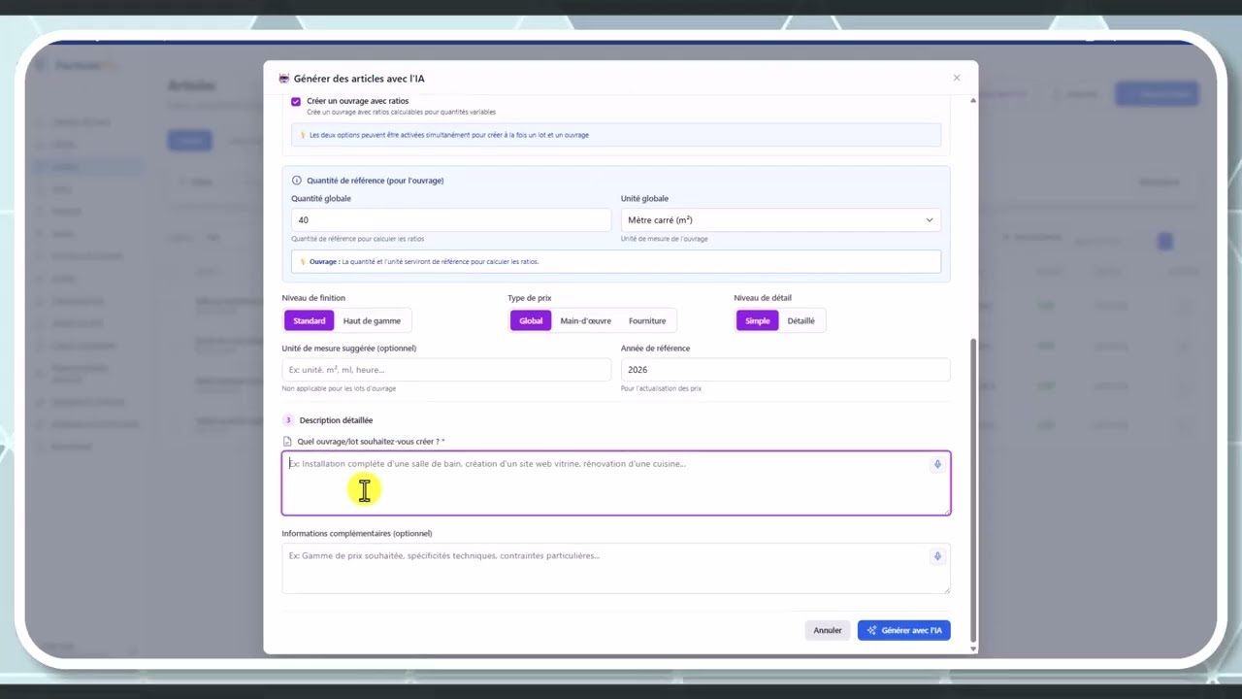
Task: Click the "Année de référence" field showing 2026
Action: point(785,370)
